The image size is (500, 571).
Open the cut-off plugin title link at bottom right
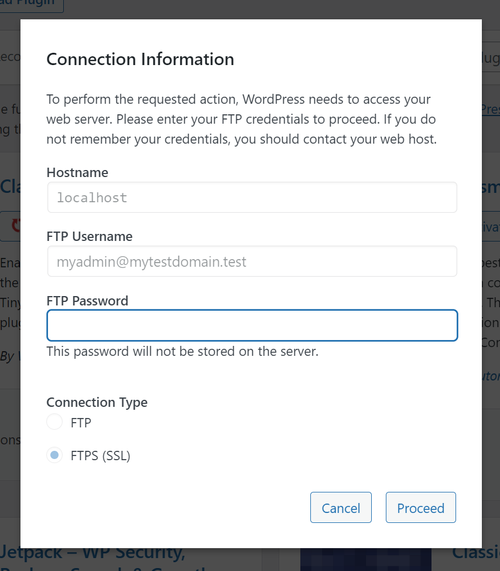point(475,552)
